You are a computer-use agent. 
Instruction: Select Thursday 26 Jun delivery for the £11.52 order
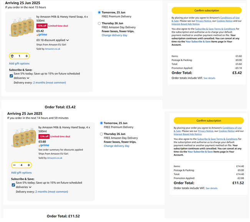click(x=102, y=134)
